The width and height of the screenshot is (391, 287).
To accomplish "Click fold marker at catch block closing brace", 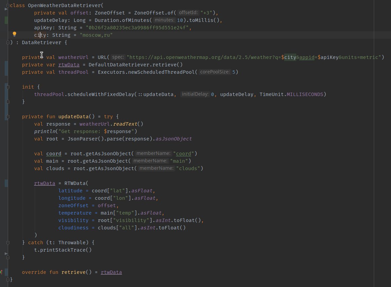I will coord(8,257).
